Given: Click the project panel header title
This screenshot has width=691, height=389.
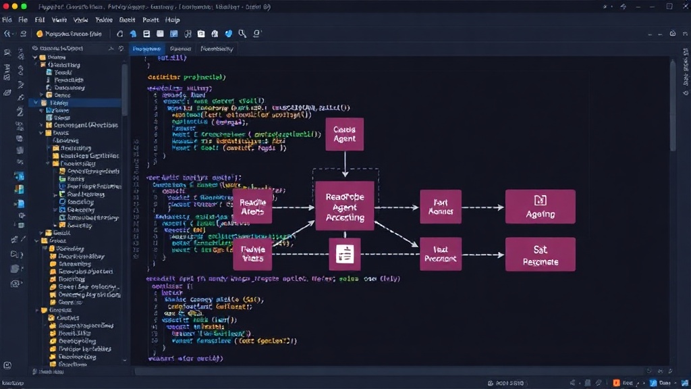Looking at the screenshot, I should tap(61, 49).
